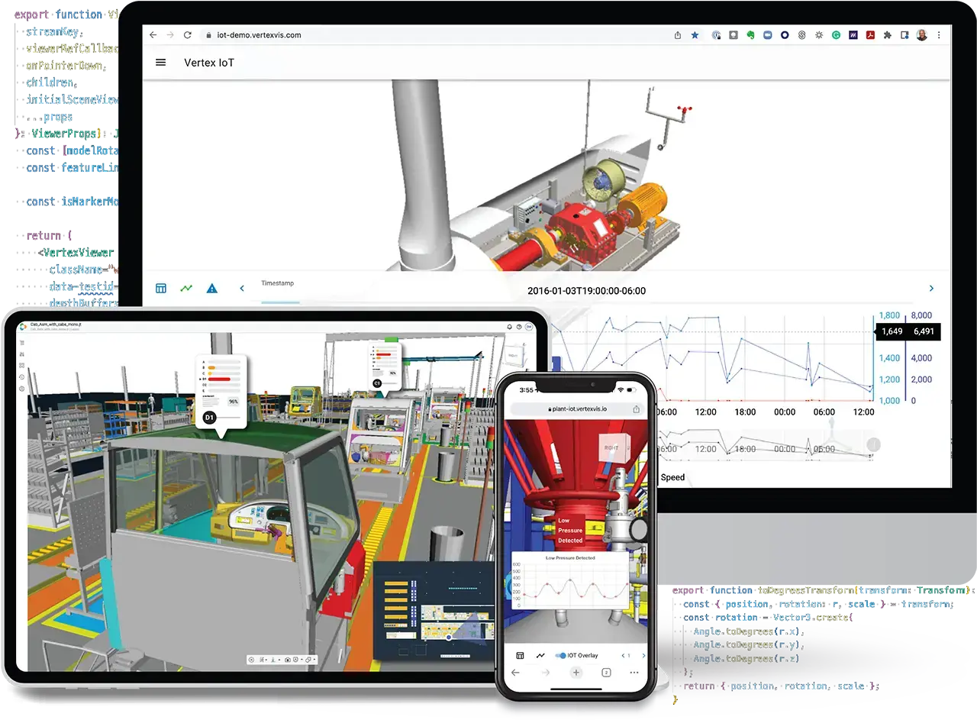
Task: Open the Zoom extension icon
Action: pos(768,35)
